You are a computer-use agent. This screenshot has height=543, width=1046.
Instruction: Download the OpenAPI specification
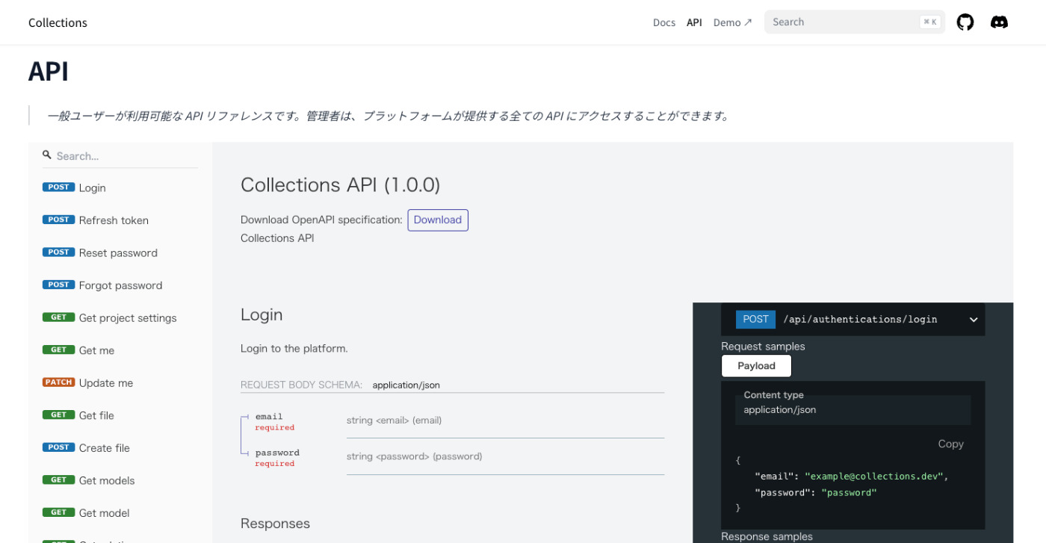(438, 220)
